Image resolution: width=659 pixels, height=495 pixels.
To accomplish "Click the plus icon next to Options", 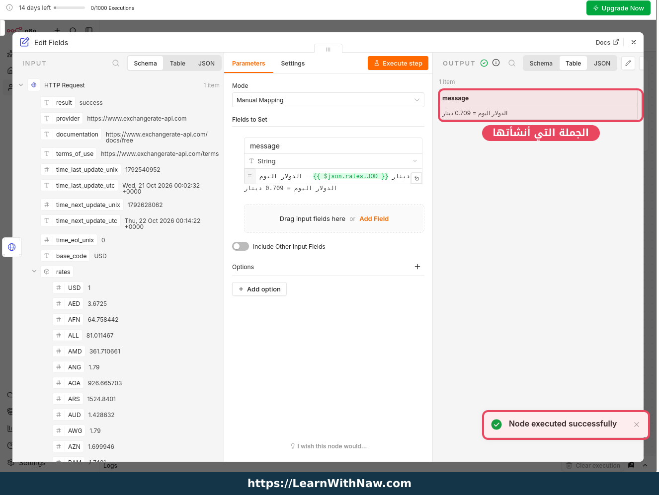I will (417, 267).
